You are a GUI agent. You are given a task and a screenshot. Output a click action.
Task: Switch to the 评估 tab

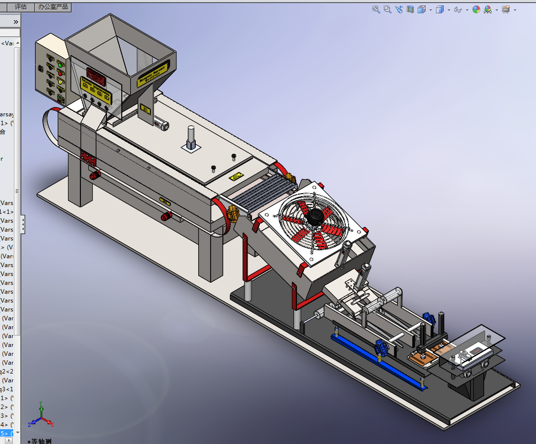21,7
